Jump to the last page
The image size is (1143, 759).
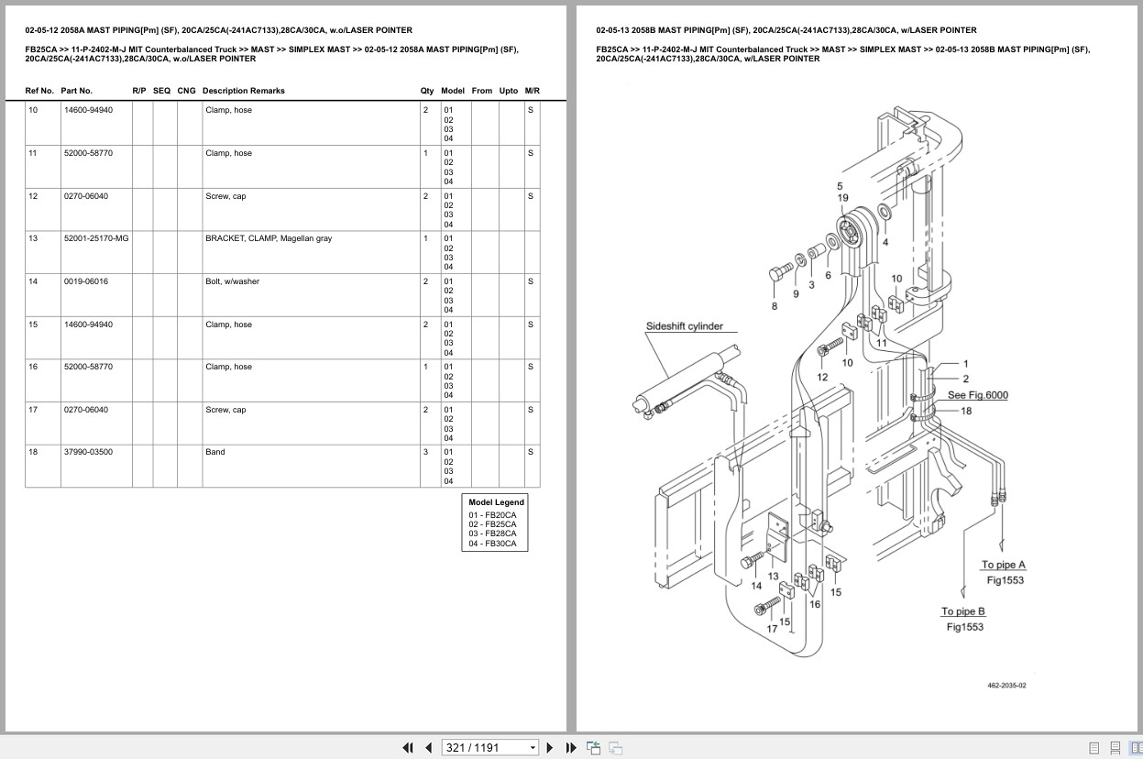[x=571, y=748]
